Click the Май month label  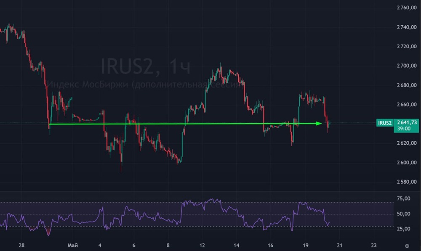point(73,246)
